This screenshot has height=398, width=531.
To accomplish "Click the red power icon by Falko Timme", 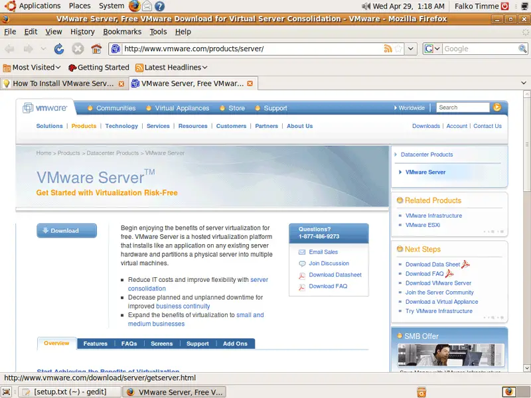I will tap(505, 6).
